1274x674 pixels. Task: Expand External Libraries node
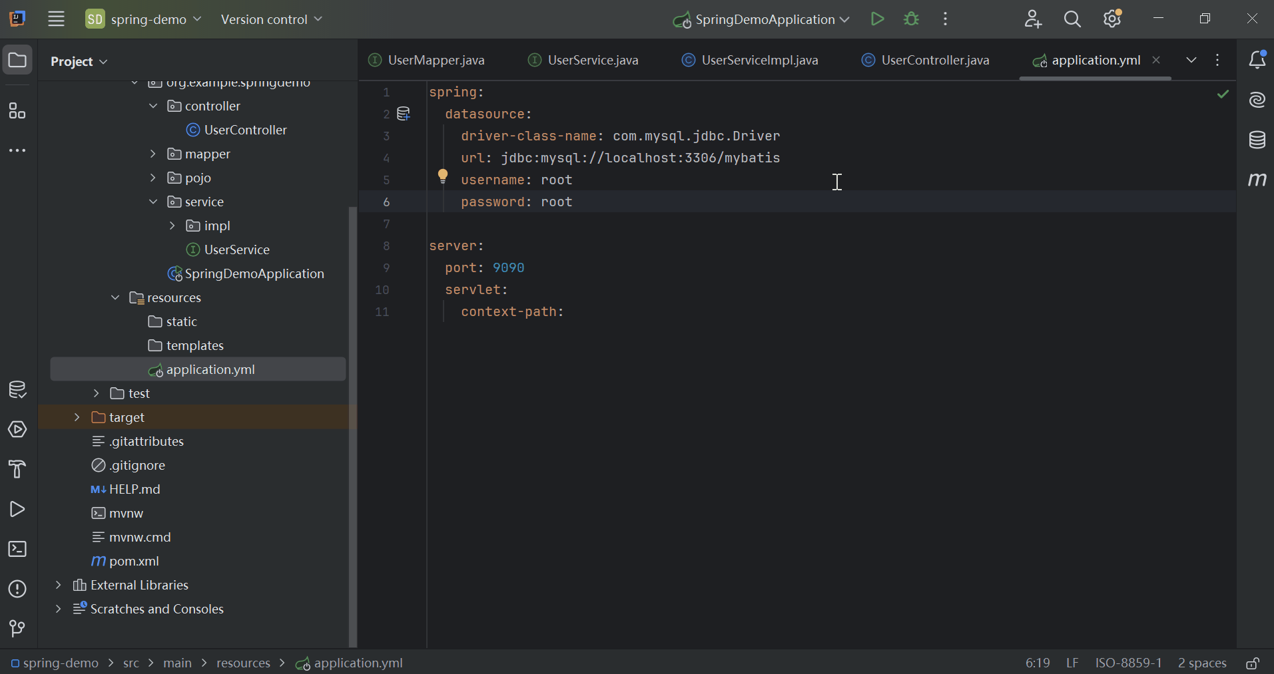(x=59, y=585)
